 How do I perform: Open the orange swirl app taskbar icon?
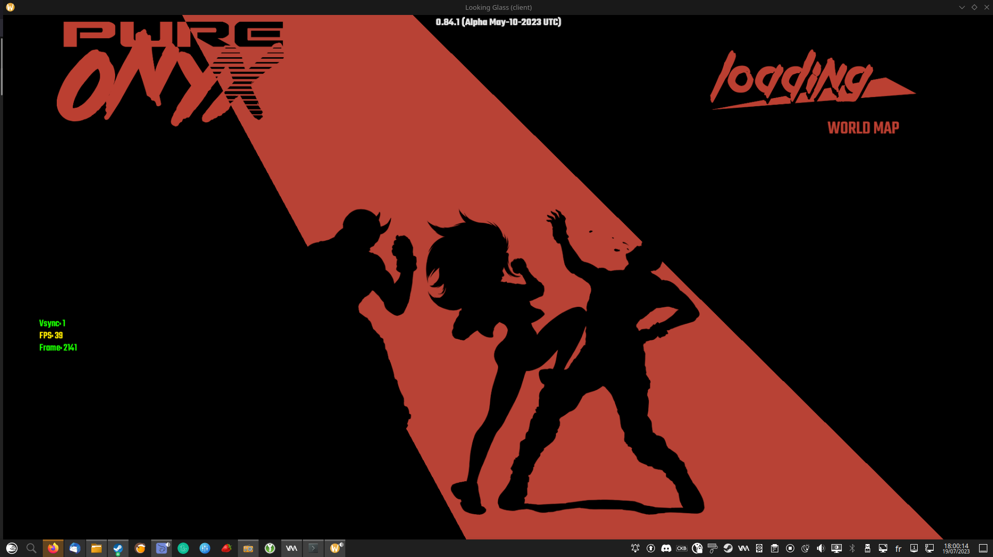140,548
